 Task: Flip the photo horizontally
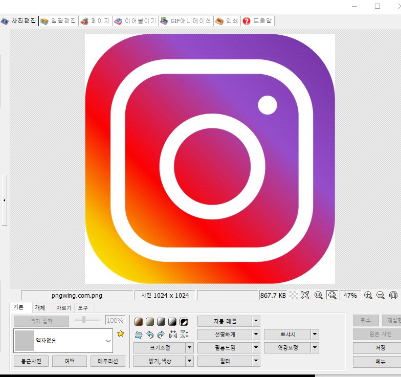coord(173,335)
